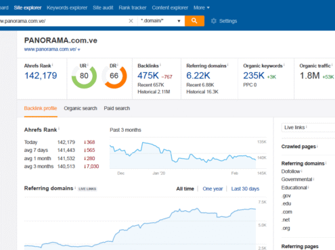Open Settings via the gear icon
The height and width of the screenshot is (250, 335).
coord(213,21)
